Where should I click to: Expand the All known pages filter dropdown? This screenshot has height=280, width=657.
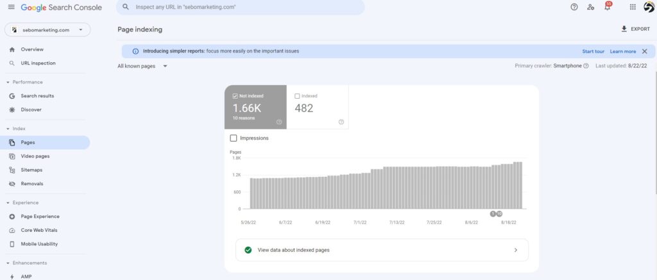pos(142,66)
